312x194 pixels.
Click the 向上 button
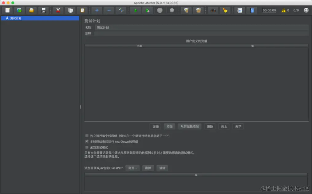(x=224, y=126)
